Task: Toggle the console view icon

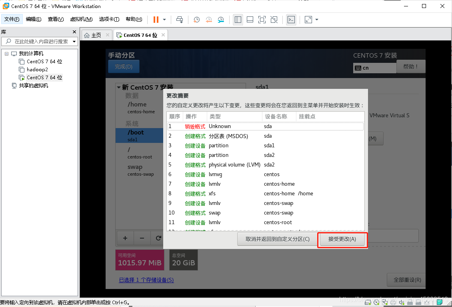Action: point(291,20)
